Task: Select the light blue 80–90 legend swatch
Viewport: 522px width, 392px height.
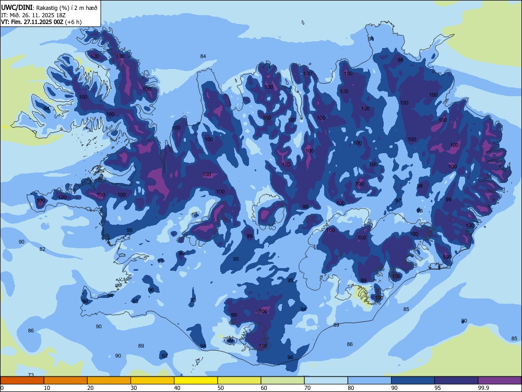Action: [370, 381]
